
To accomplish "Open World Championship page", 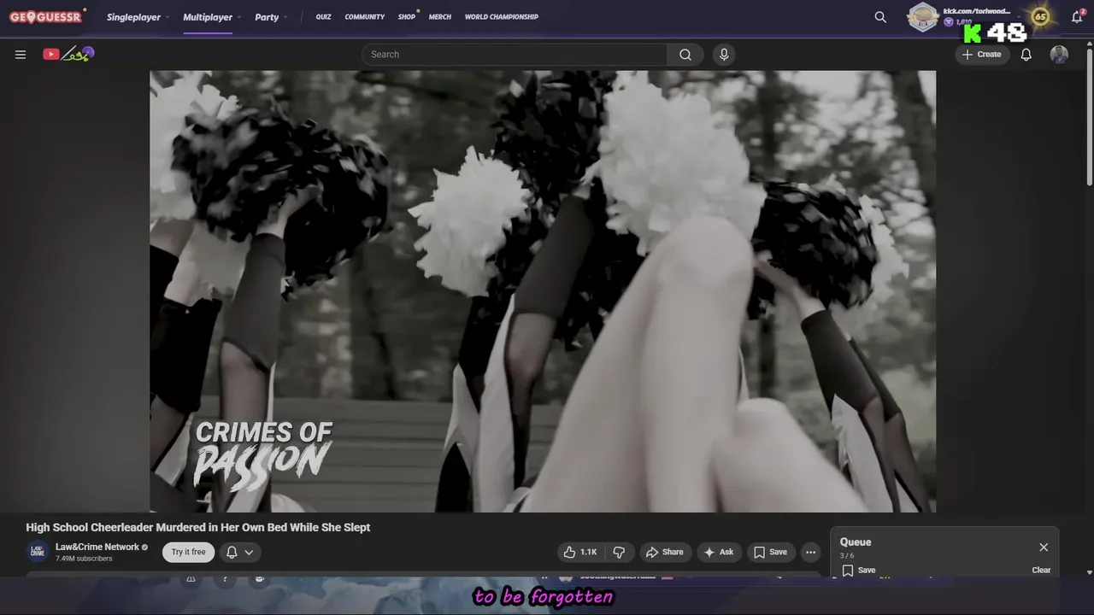I will point(502,17).
